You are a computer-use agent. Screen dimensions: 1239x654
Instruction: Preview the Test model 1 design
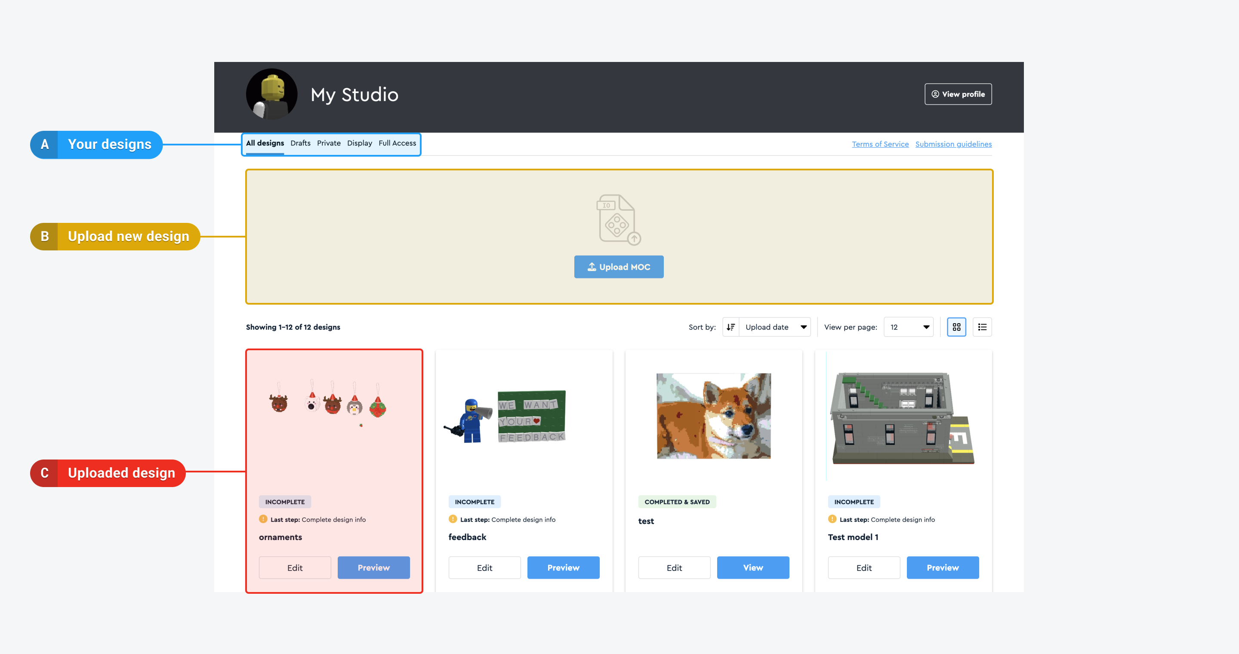click(x=943, y=568)
